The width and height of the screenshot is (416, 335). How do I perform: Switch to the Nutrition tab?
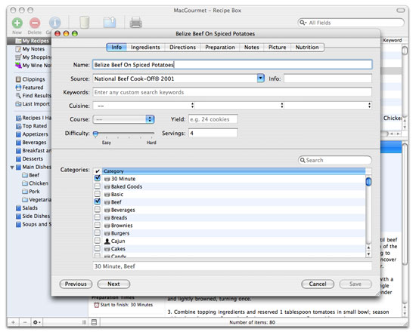click(307, 48)
